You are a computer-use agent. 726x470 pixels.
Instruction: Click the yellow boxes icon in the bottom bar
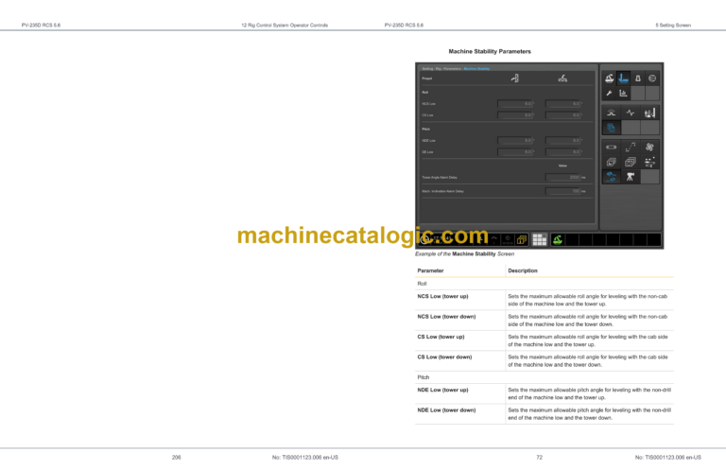pyautogui.click(x=522, y=239)
